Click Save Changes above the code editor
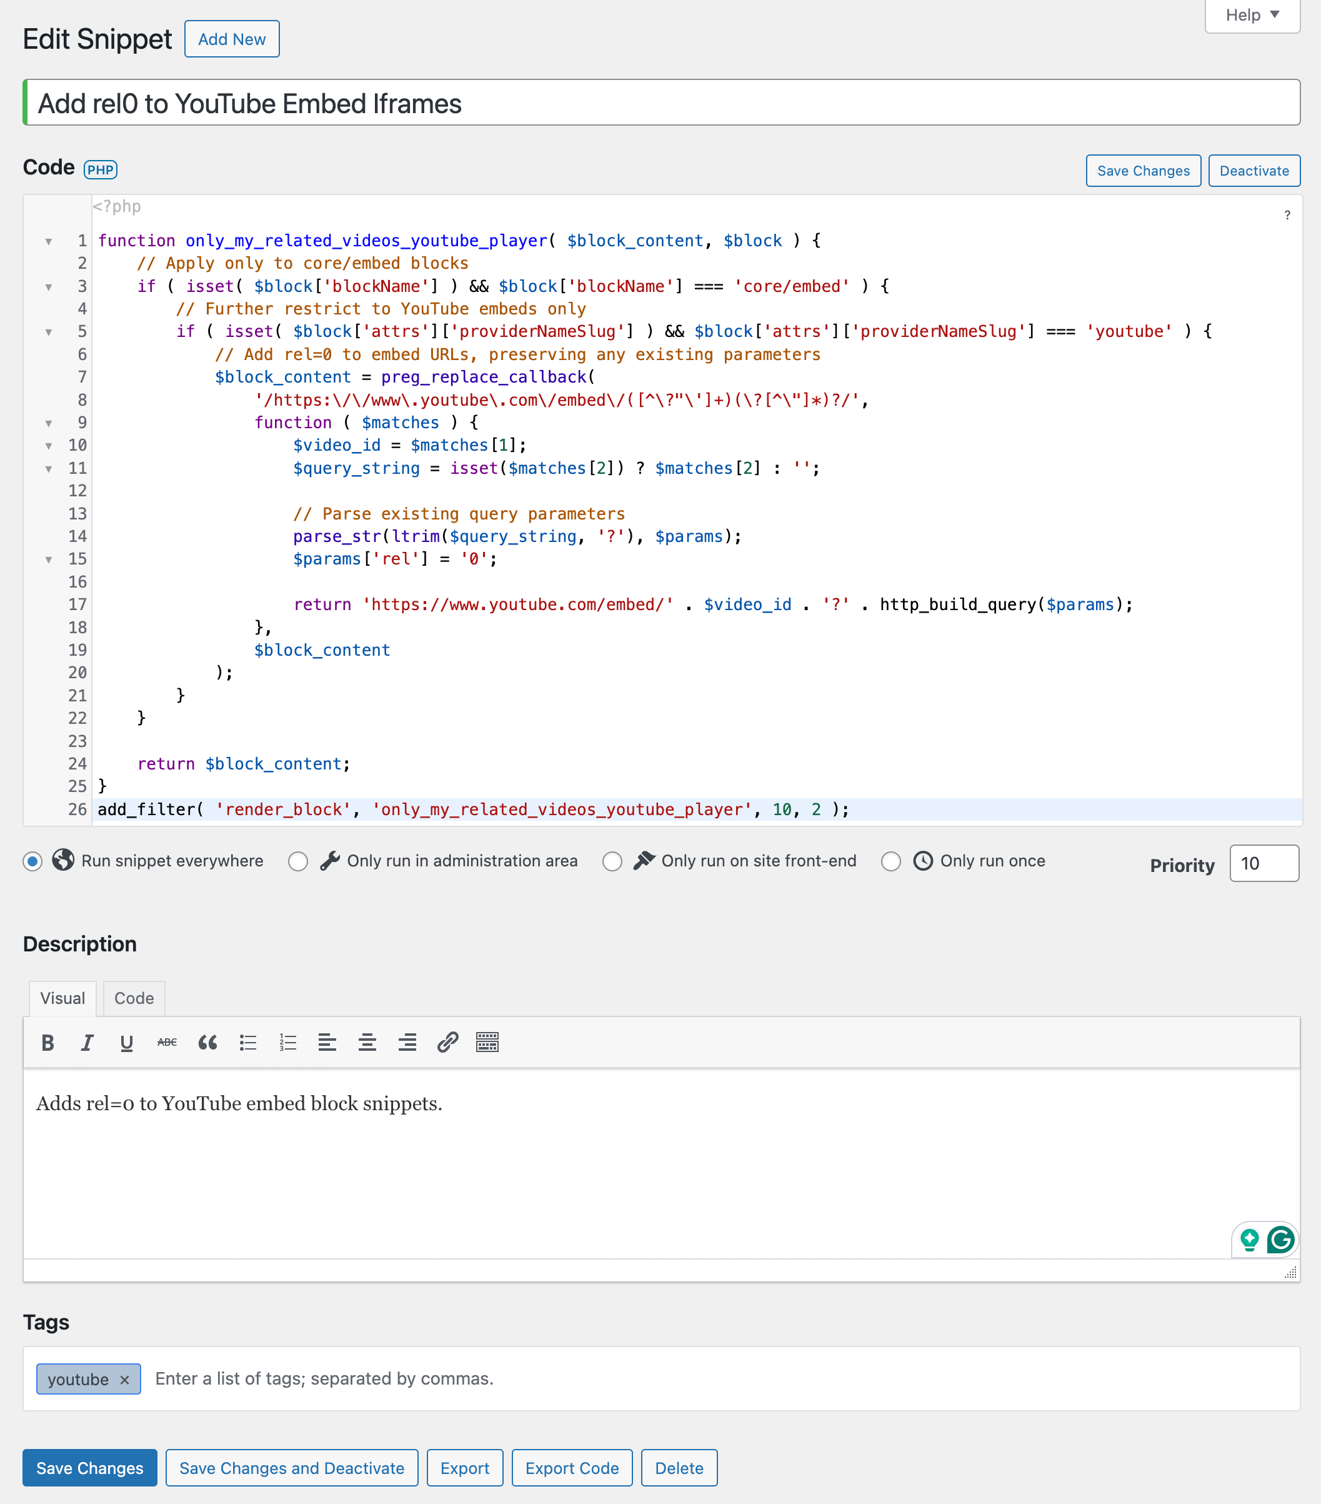 (1143, 171)
